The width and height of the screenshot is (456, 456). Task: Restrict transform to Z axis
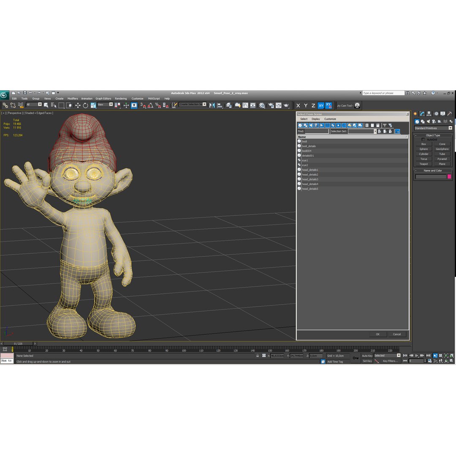tap(313, 106)
